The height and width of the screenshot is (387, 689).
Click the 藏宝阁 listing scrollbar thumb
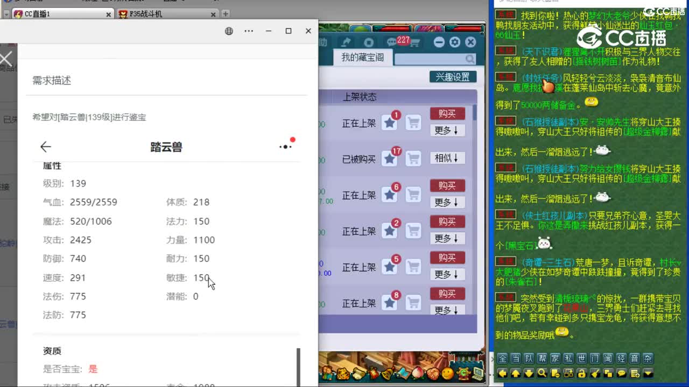coord(475,113)
